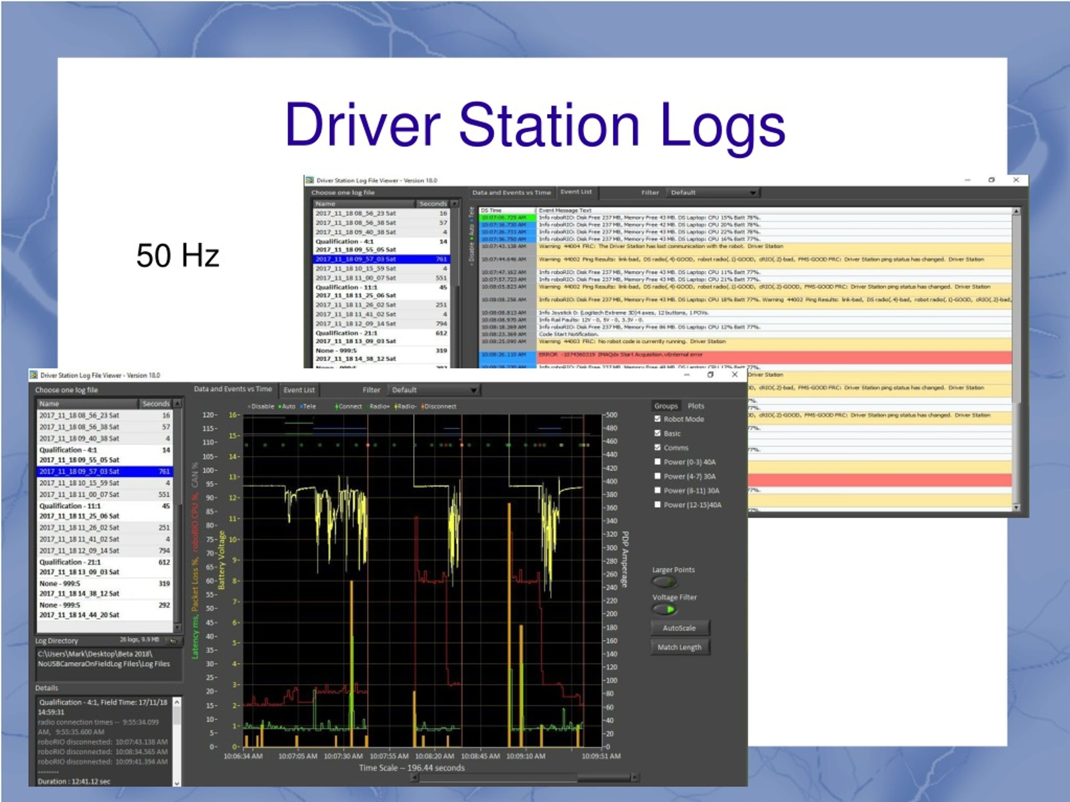Click the front log list scroll up arrow
The height and width of the screenshot is (802, 1070).
tap(178, 403)
